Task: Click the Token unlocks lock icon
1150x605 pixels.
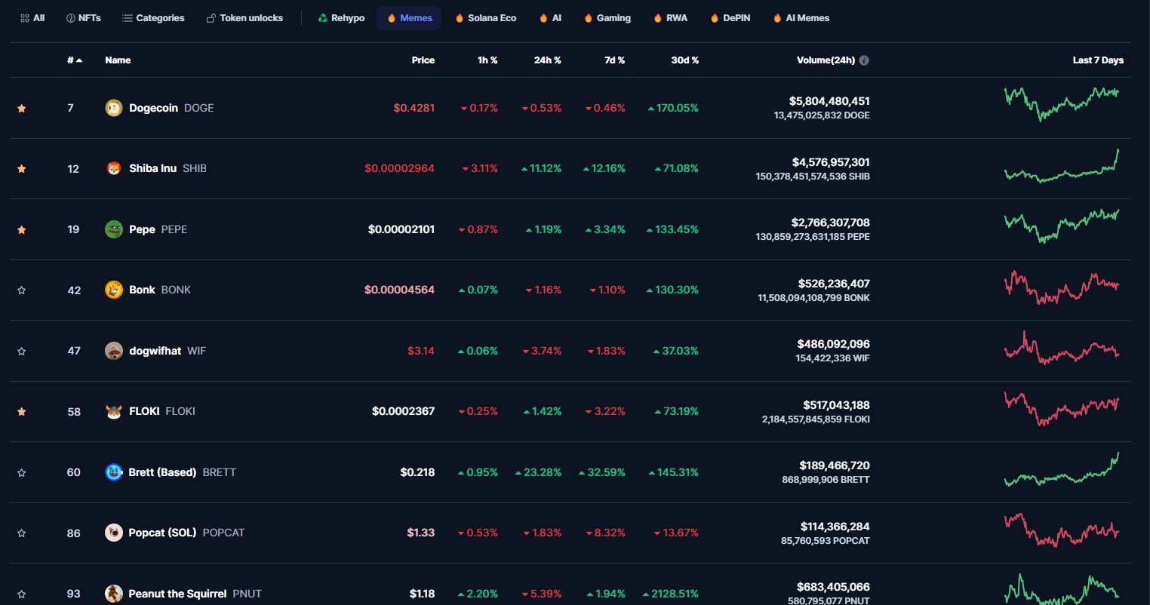Action: click(x=211, y=18)
